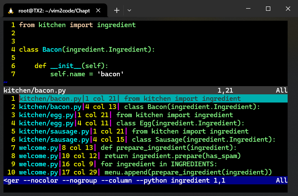Select quickfix entry welcome.py menu.append line

coord(146,172)
